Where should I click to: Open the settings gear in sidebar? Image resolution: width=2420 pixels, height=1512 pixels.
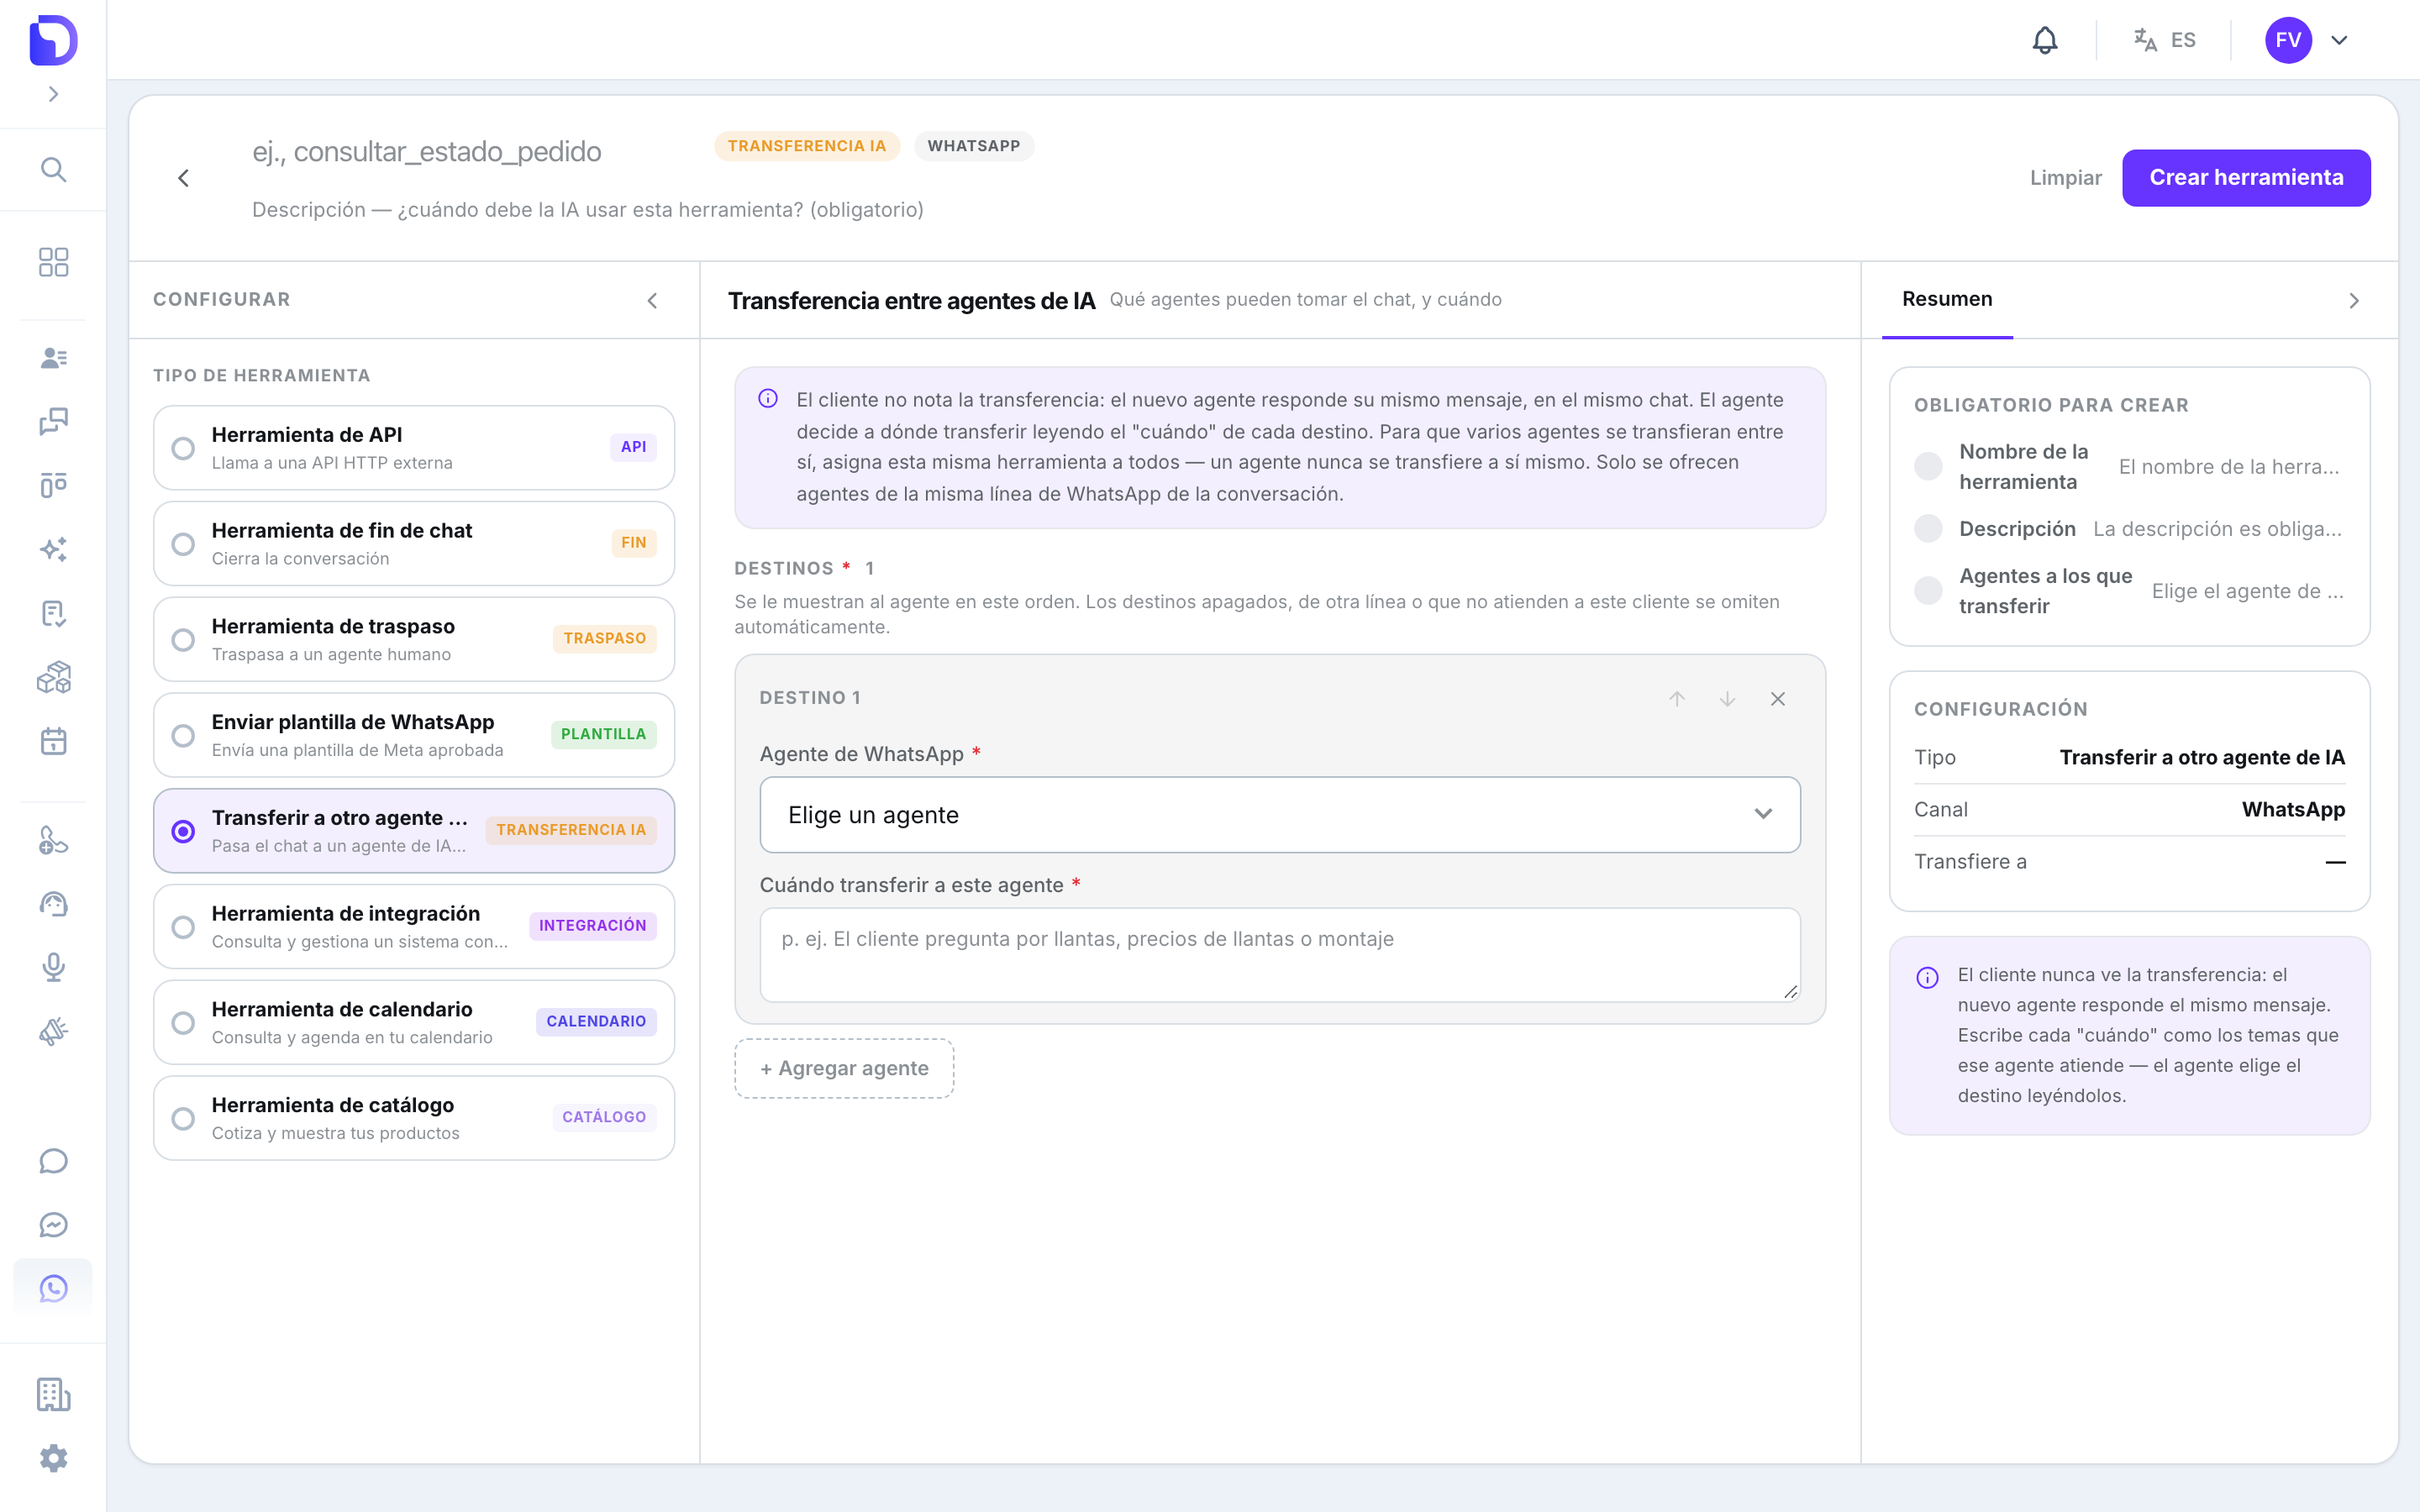pyautogui.click(x=53, y=1458)
